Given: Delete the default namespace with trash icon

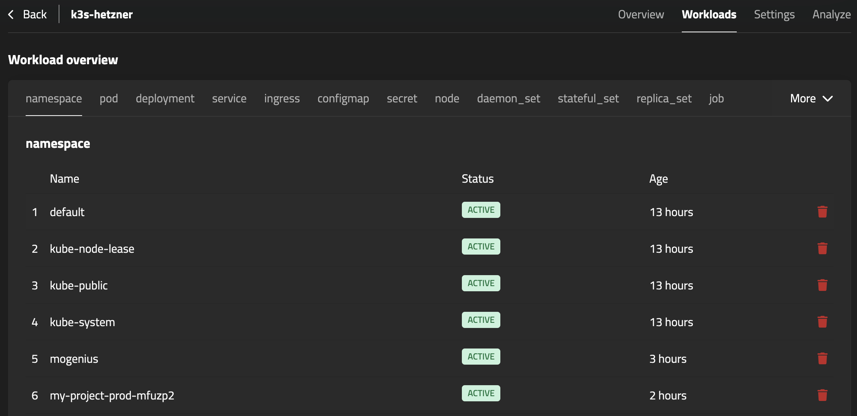Looking at the screenshot, I should pyautogui.click(x=822, y=212).
